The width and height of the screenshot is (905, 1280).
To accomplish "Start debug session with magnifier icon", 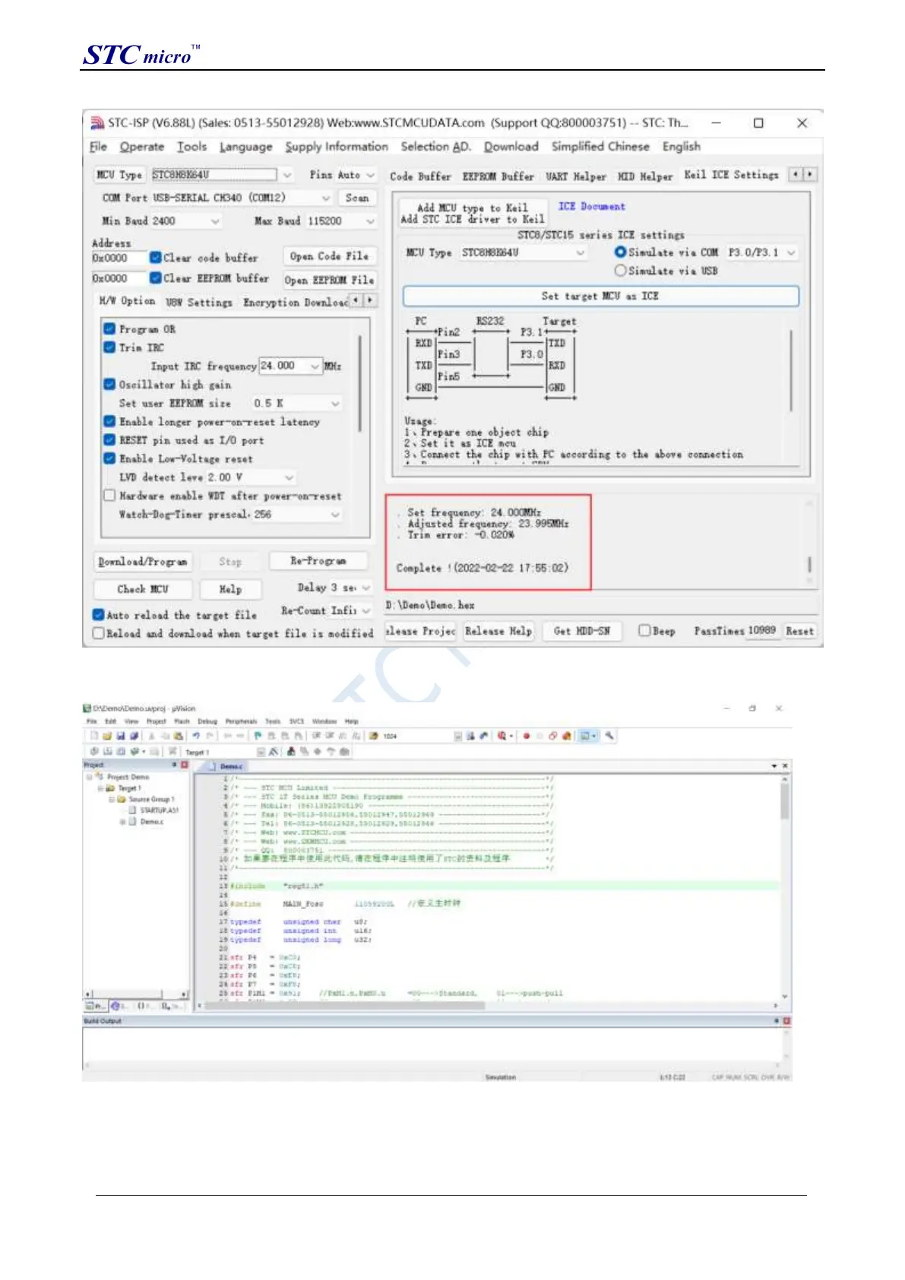I will [502, 736].
